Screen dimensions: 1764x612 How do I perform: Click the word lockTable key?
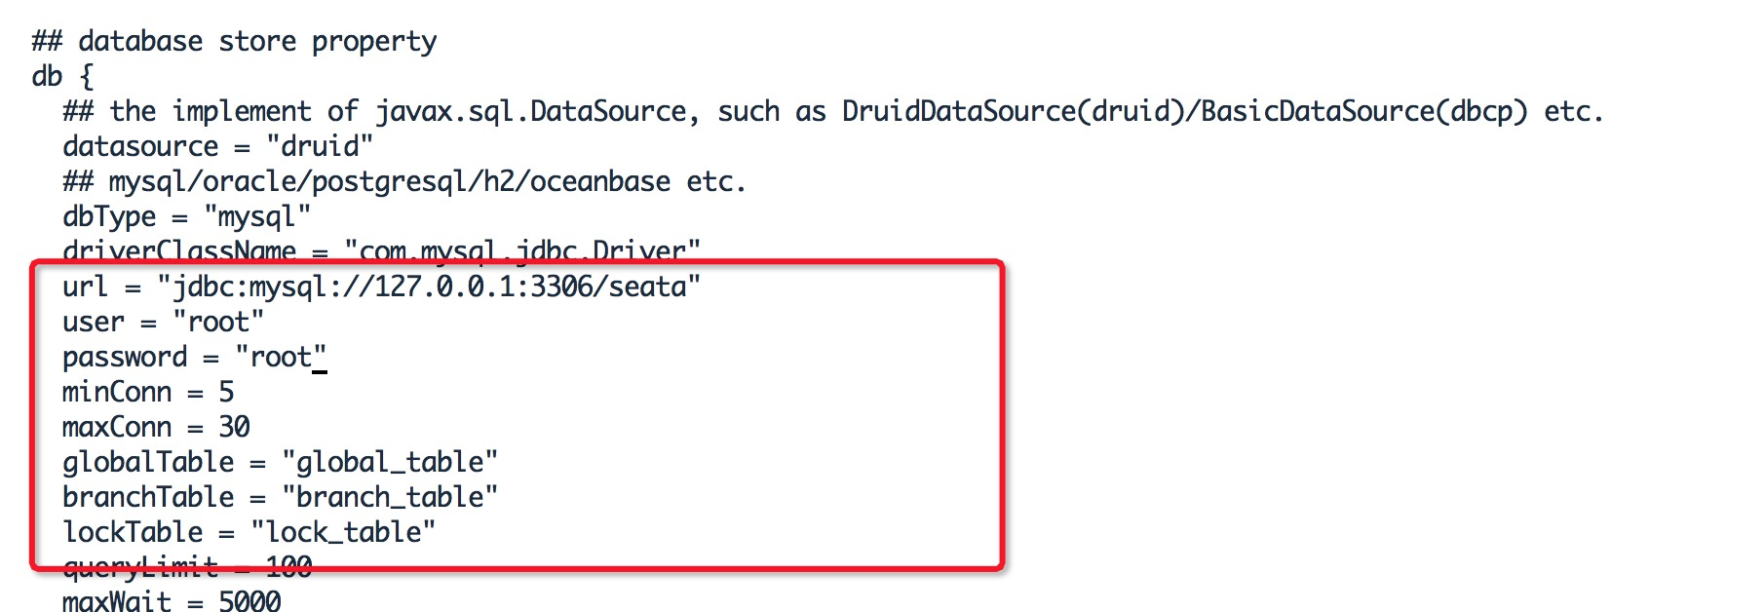click(133, 532)
